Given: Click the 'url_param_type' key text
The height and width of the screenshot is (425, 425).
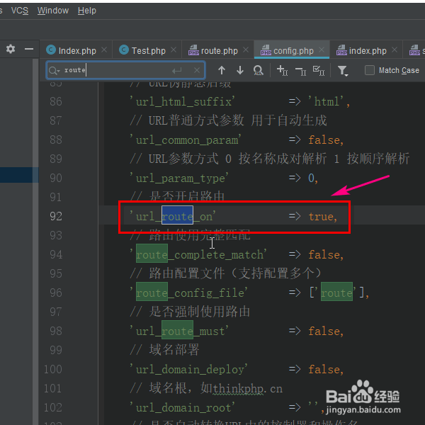Looking at the screenshot, I should (179, 178).
